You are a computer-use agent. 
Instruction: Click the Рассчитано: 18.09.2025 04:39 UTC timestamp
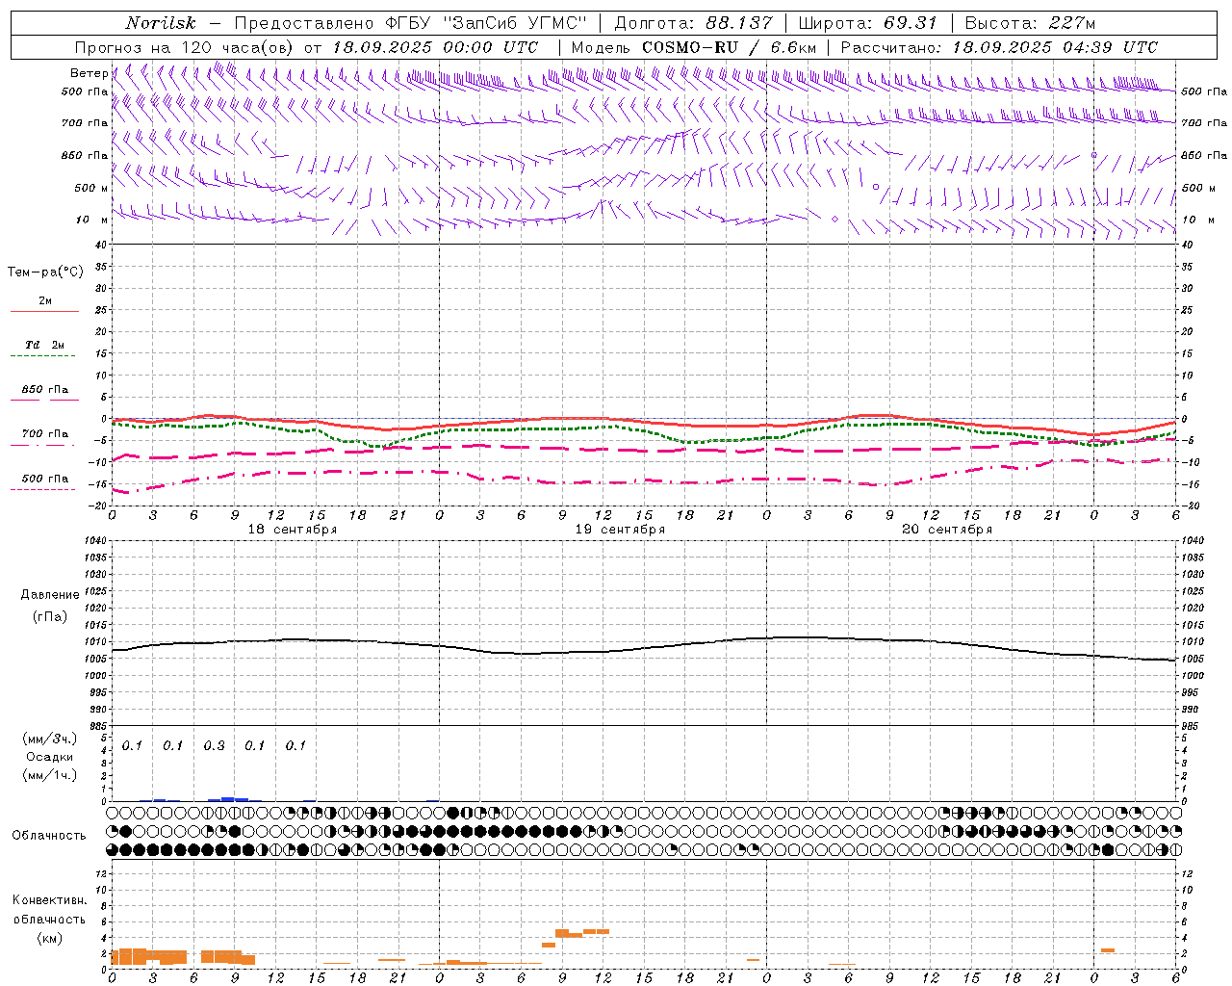999,47
